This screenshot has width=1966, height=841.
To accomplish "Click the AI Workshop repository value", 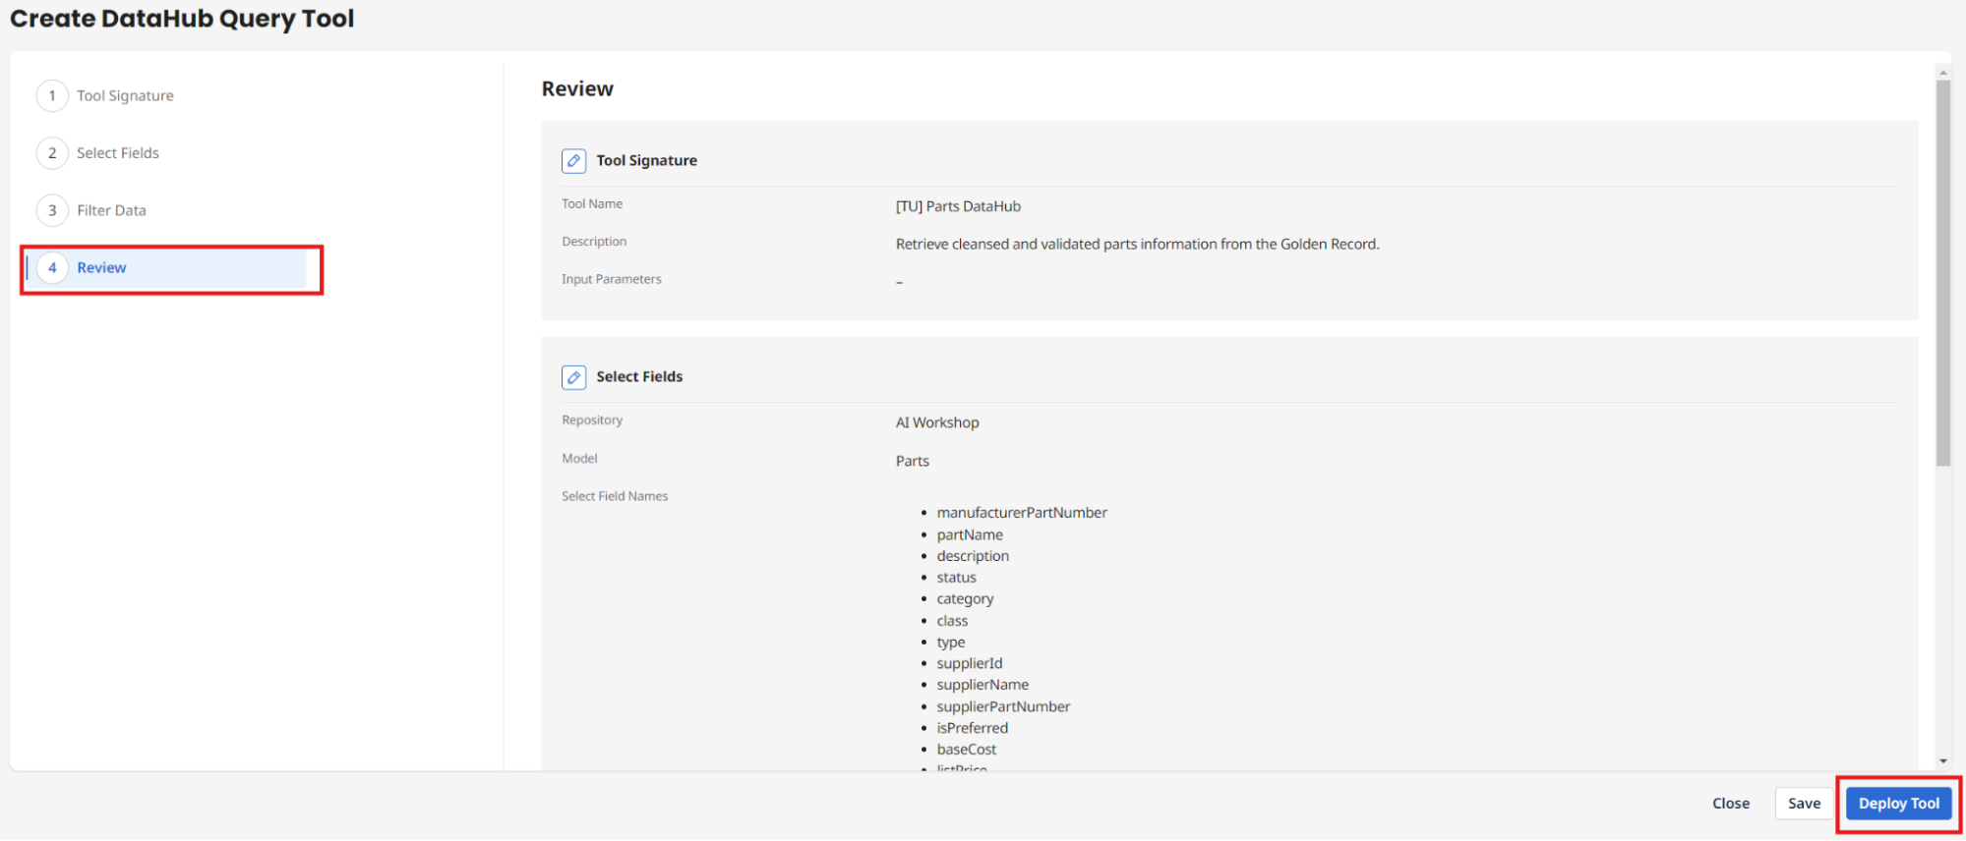I will pos(937,422).
